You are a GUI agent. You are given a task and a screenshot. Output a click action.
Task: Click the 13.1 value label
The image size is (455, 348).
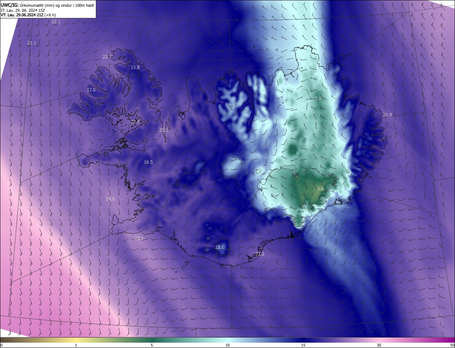(220, 247)
